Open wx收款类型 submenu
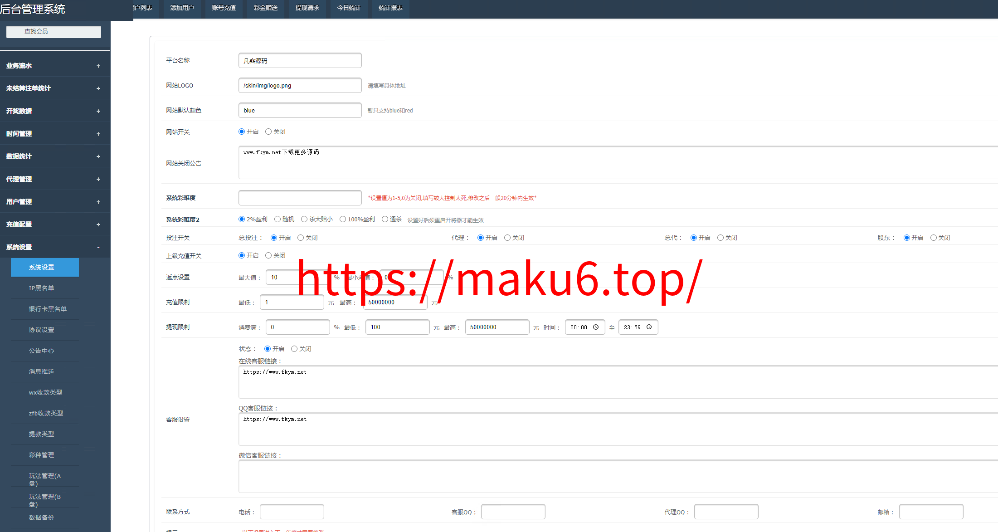The width and height of the screenshot is (998, 532). 45,393
